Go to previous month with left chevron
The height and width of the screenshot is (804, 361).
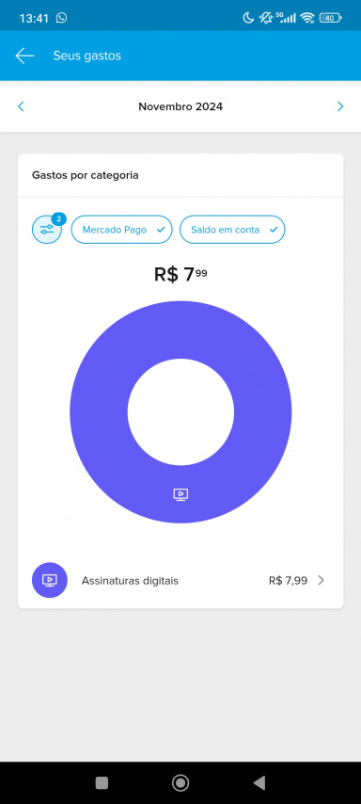[21, 106]
